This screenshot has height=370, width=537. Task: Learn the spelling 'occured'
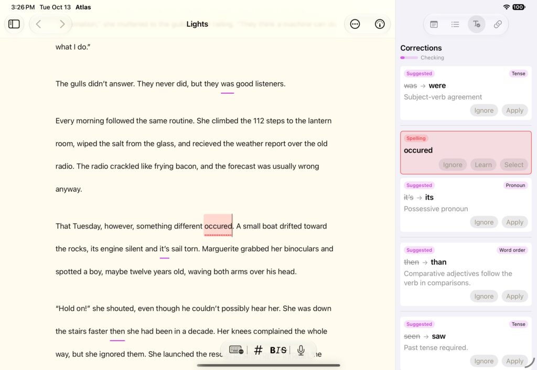483,165
